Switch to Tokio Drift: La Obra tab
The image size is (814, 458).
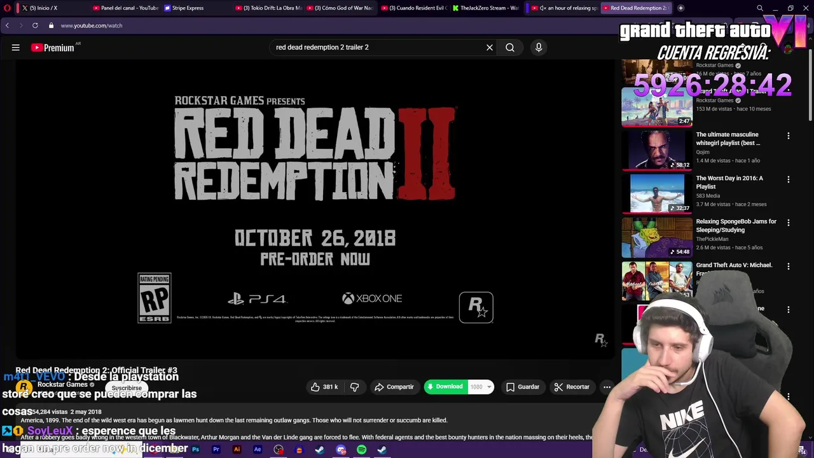click(x=267, y=8)
